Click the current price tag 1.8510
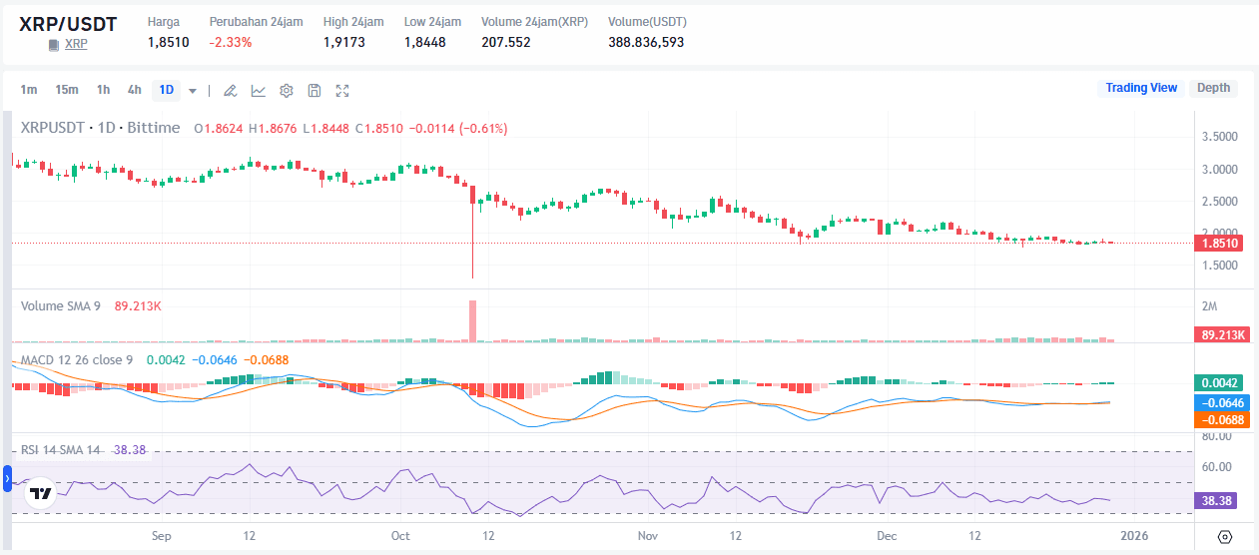 [x=1220, y=243]
